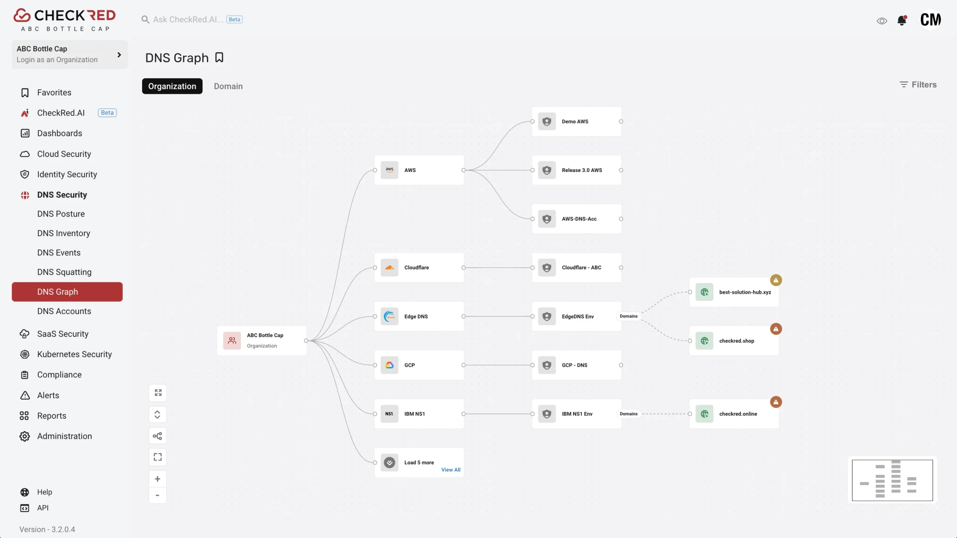This screenshot has height=538, width=957.
Task: Open notifications bell
Action: point(902,21)
